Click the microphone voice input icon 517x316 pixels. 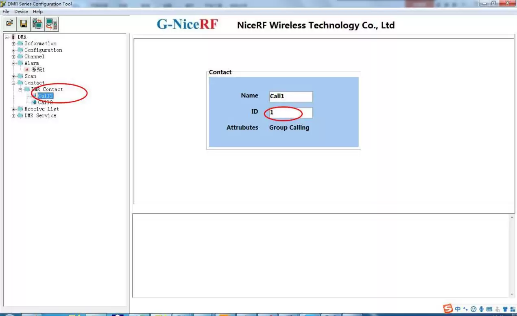coord(482,310)
